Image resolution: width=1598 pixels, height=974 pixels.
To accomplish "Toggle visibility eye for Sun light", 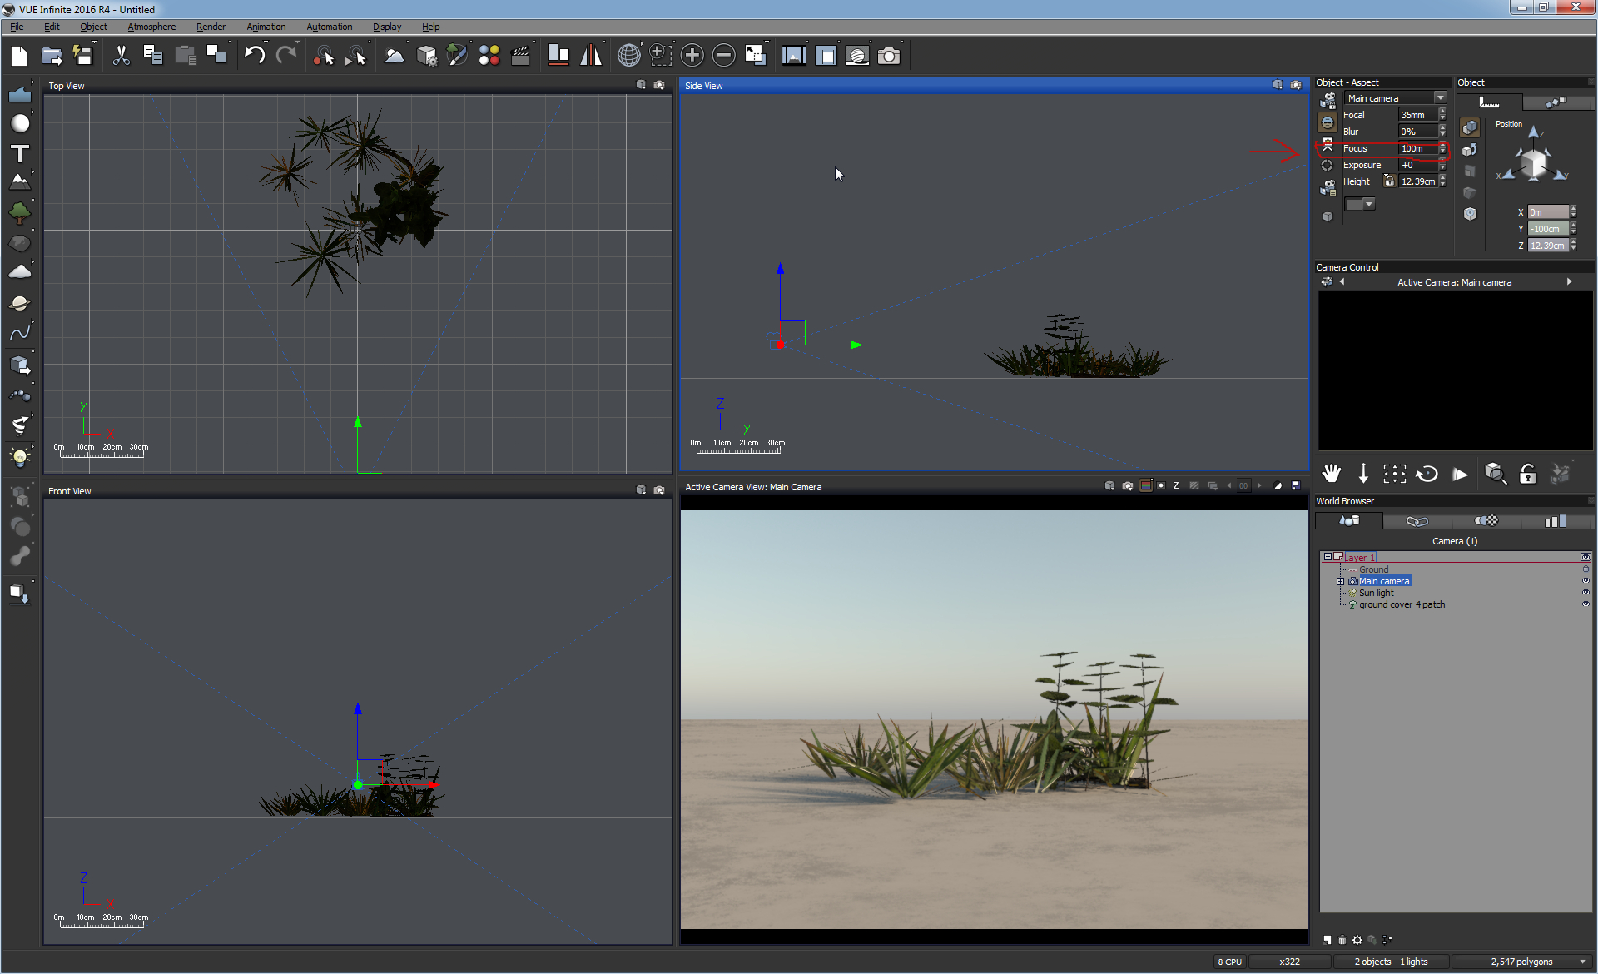I will click(x=1586, y=593).
